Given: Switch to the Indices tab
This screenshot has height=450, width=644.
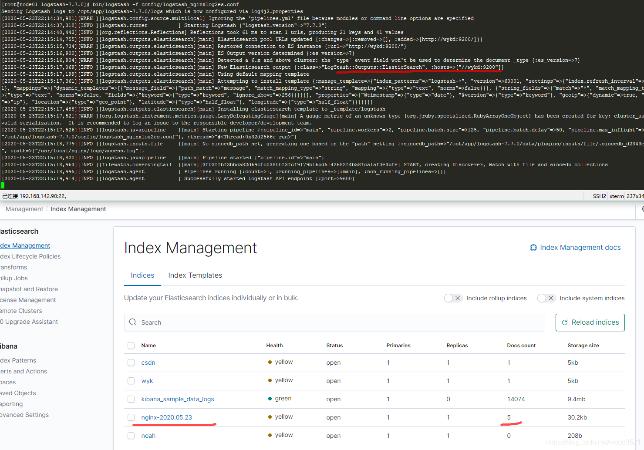Looking at the screenshot, I should pos(142,275).
